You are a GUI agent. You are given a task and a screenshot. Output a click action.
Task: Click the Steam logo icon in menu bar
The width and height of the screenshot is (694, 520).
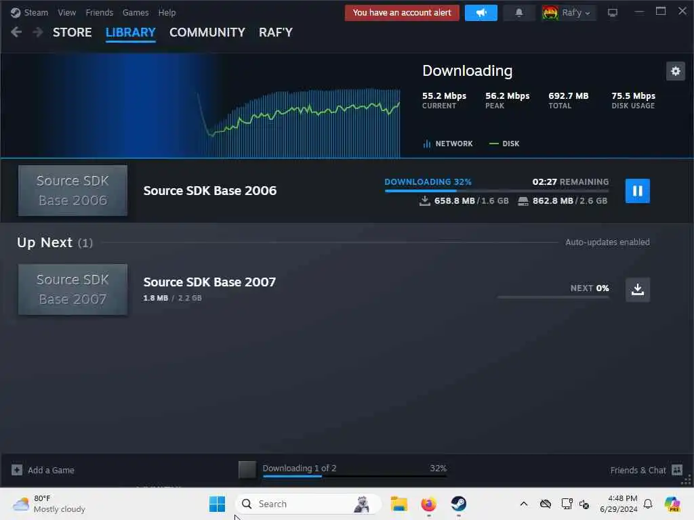coord(16,13)
